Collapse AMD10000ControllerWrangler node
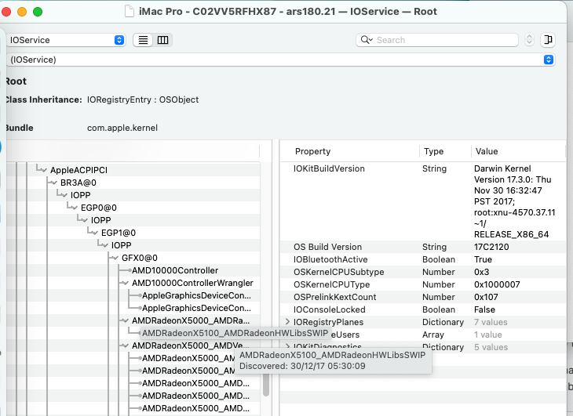573x416 pixels. [x=126, y=283]
